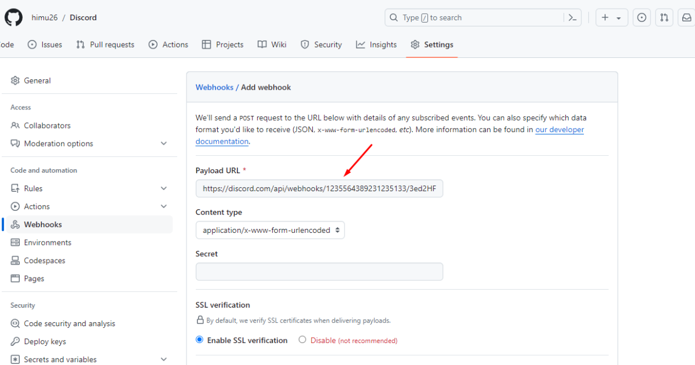Click the sidebar Actions play icon
The image size is (695, 365).
point(15,206)
